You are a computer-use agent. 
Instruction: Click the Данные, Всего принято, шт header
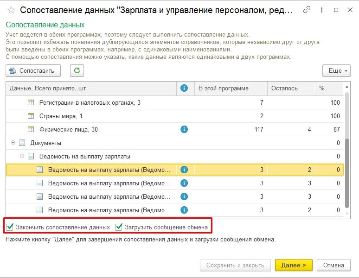pos(91,88)
